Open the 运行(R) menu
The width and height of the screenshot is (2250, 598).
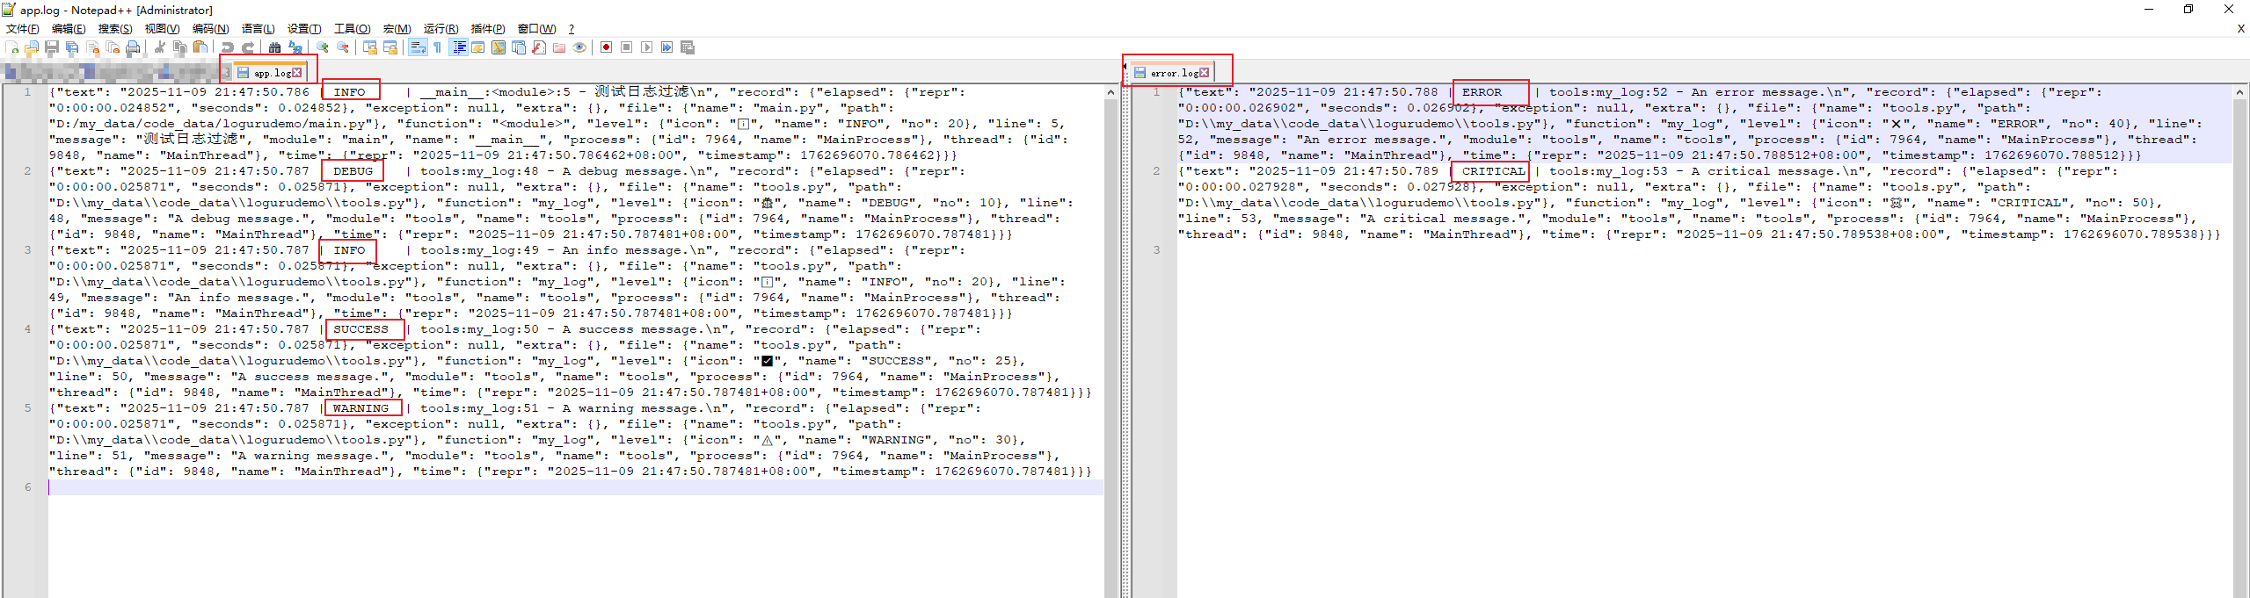point(441,29)
